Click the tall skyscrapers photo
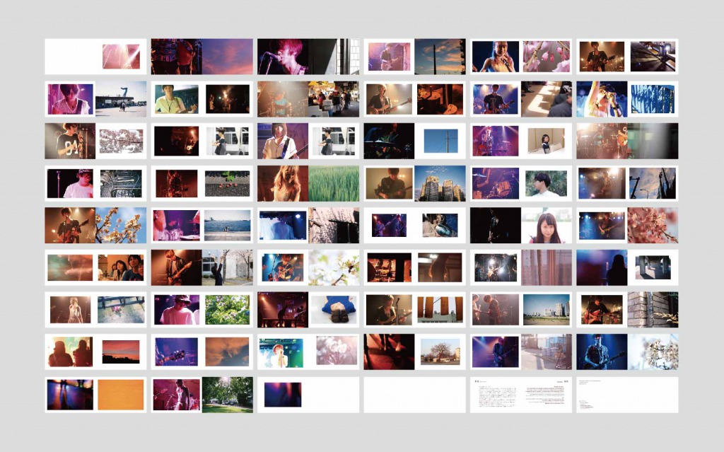 [440, 184]
